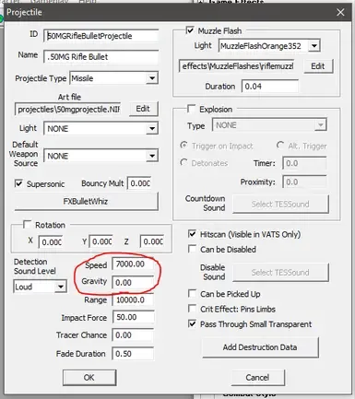Click the Muzzle Flash Duration field
Image resolution: width=355 pixels, height=399 pixels.
point(269,87)
